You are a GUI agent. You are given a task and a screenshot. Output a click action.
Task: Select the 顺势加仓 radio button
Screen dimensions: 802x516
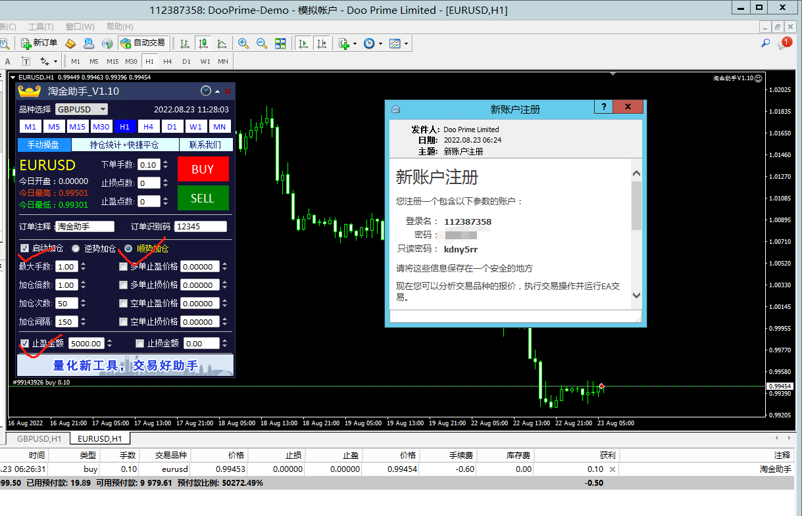tap(129, 248)
